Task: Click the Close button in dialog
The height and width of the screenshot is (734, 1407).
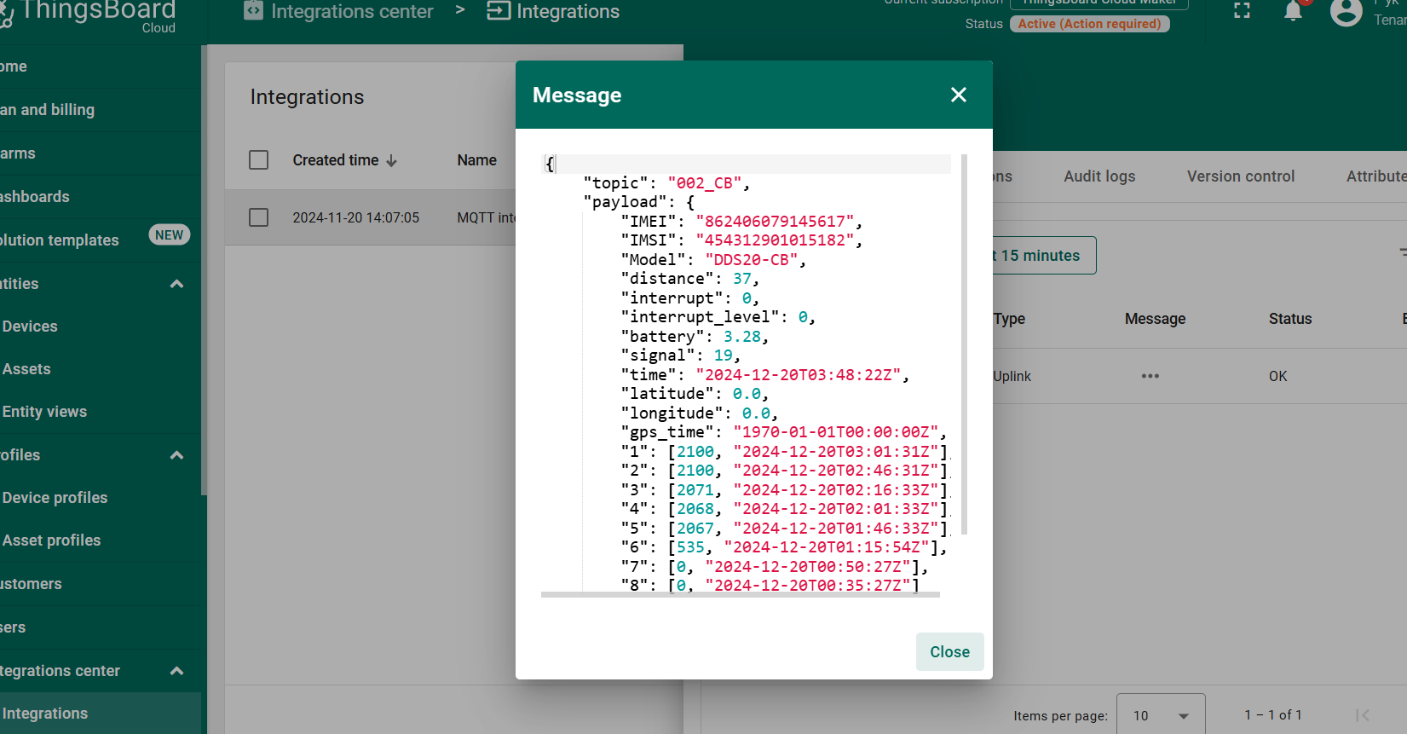Action: [x=949, y=651]
